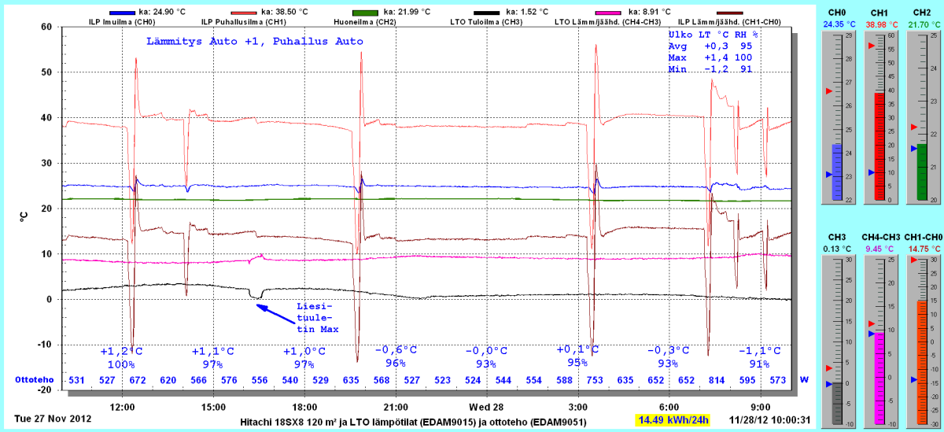The width and height of the screenshot is (944, 432).
Task: Click the red max marker on CH1-CH0 gauge
Action: click(x=913, y=260)
